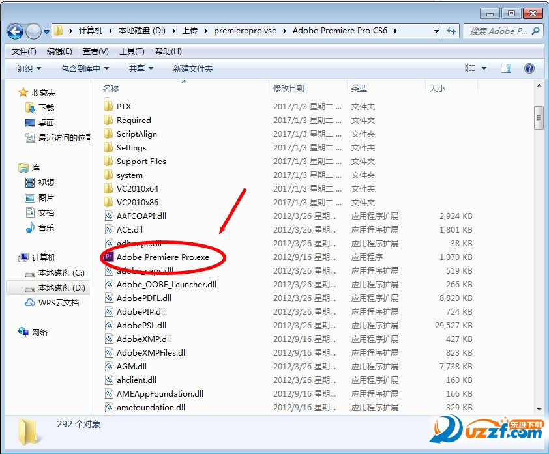This screenshot has width=549, height=454.
Task: Click the ScriptAlign folder icon
Action: [x=108, y=134]
